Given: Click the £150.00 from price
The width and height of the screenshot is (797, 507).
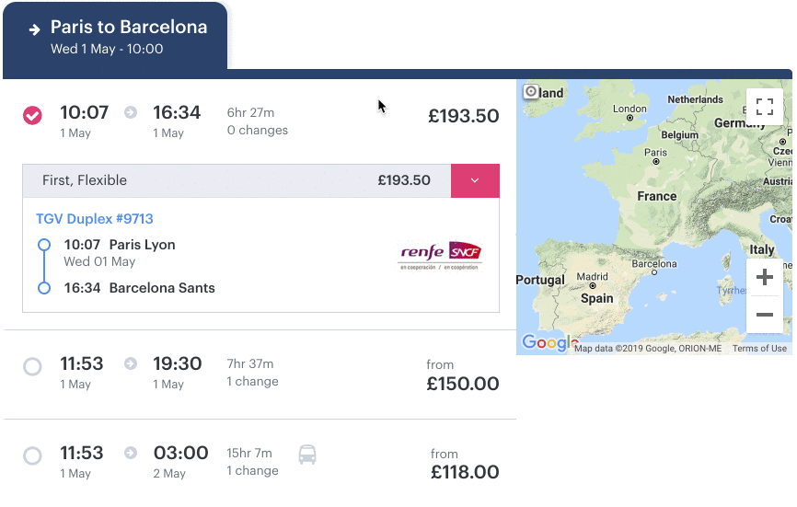Looking at the screenshot, I should [x=462, y=384].
